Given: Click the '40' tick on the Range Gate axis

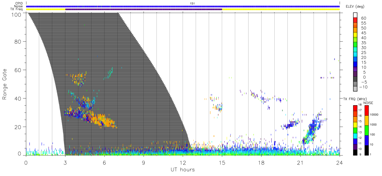Looking at the screenshot, I should click(18, 98).
